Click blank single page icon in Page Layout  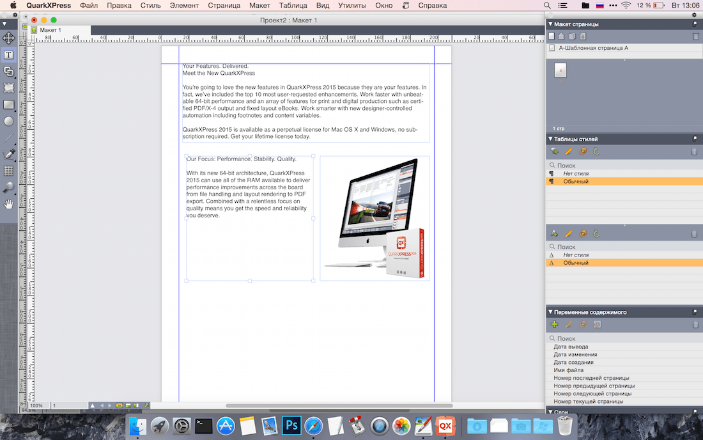[x=552, y=36]
